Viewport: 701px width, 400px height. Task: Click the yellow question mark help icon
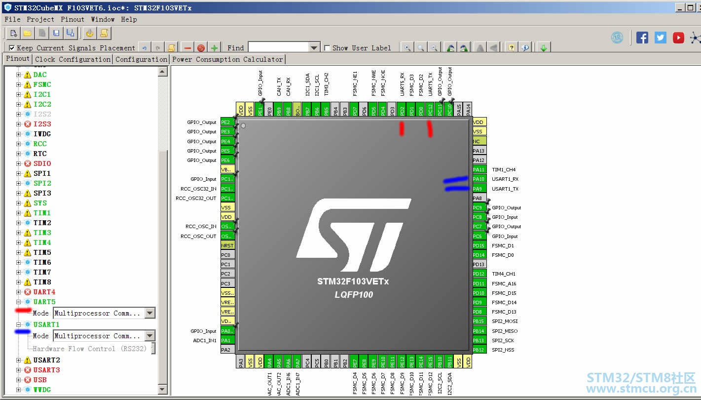[x=512, y=48]
